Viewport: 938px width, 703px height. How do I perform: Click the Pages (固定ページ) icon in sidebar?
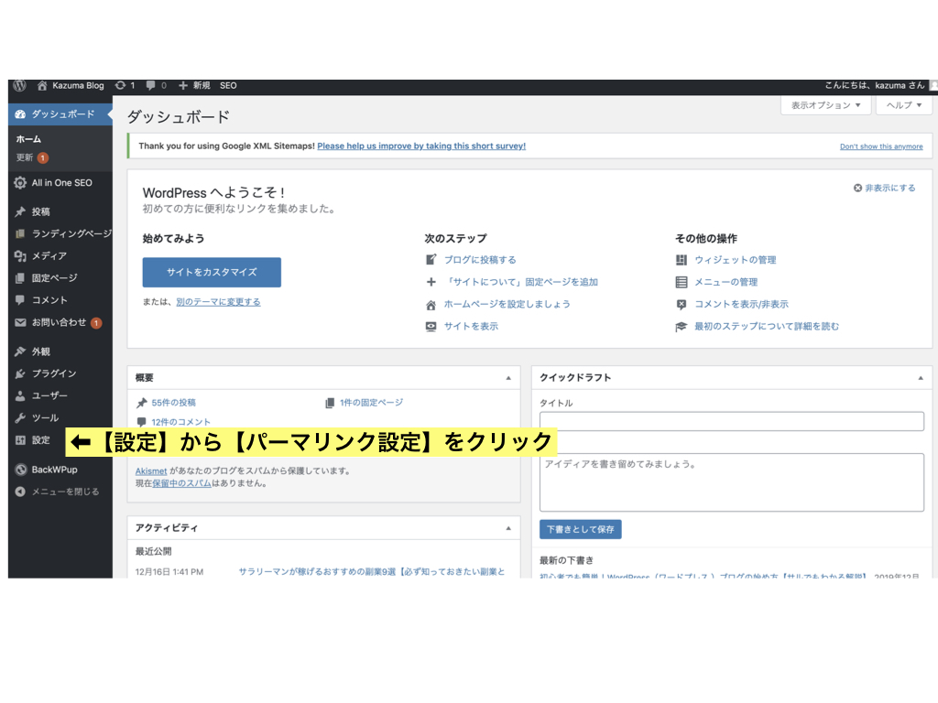pos(20,278)
